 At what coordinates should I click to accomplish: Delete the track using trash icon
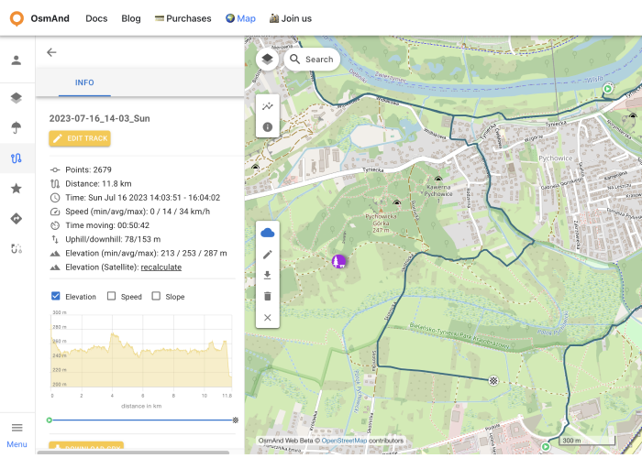(x=268, y=296)
